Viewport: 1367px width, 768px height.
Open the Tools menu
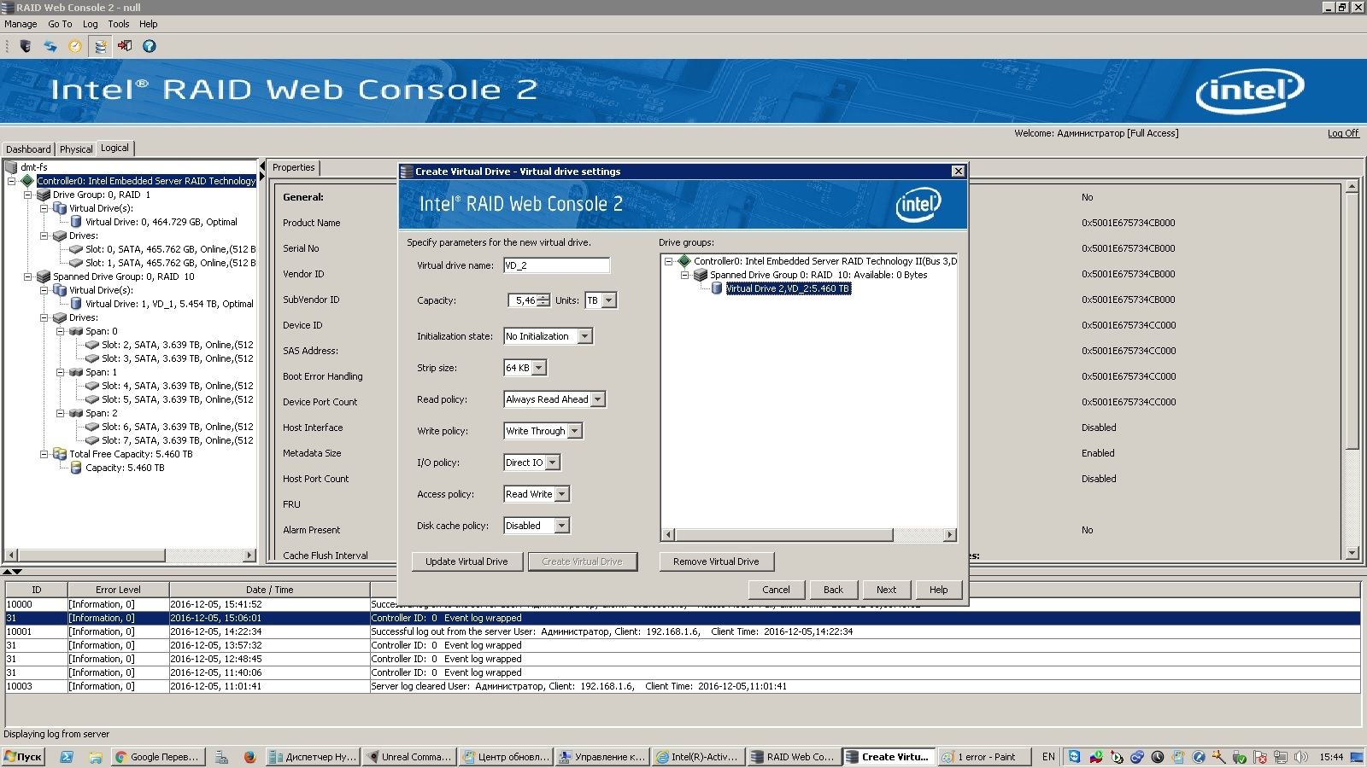[x=119, y=24]
